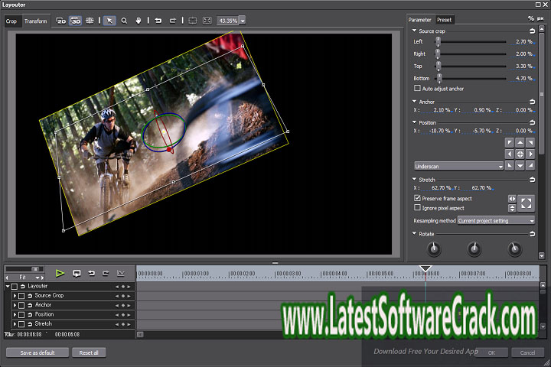Switch units to px
The width and height of the screenshot is (551, 367).
coord(540,18)
